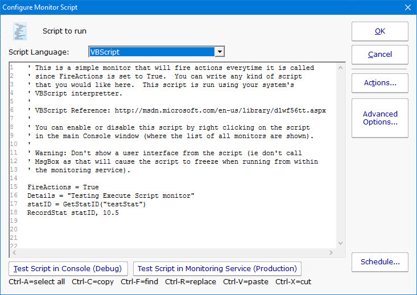The width and height of the screenshot is (417, 295).
Task: Click the vertical scrollbar down arrow
Action: pyautogui.click(x=340, y=244)
